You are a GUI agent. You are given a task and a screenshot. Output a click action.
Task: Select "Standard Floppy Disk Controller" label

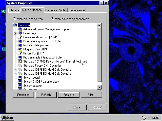(42, 66)
